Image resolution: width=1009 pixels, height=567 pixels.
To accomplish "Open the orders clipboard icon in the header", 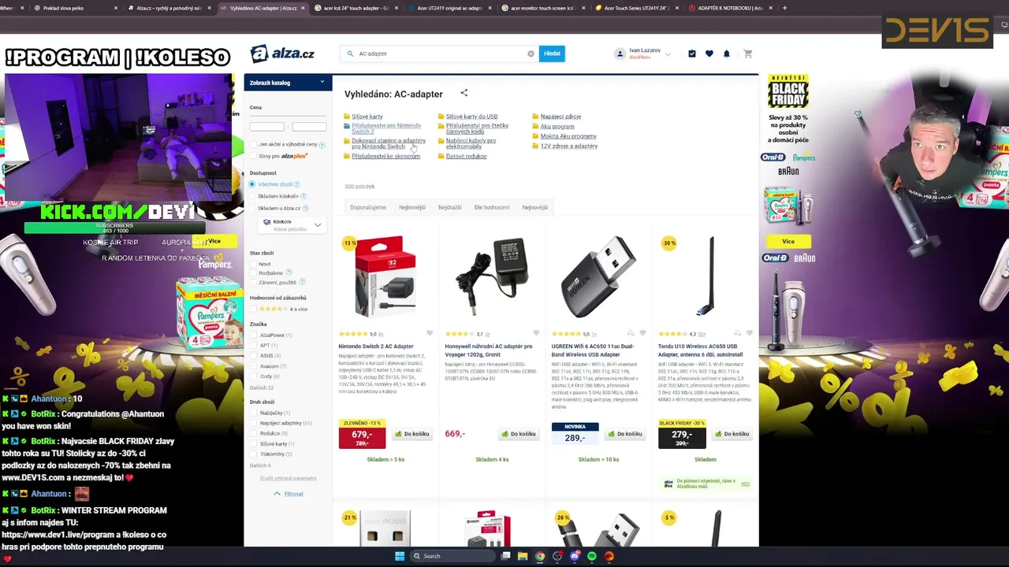I will click(692, 54).
